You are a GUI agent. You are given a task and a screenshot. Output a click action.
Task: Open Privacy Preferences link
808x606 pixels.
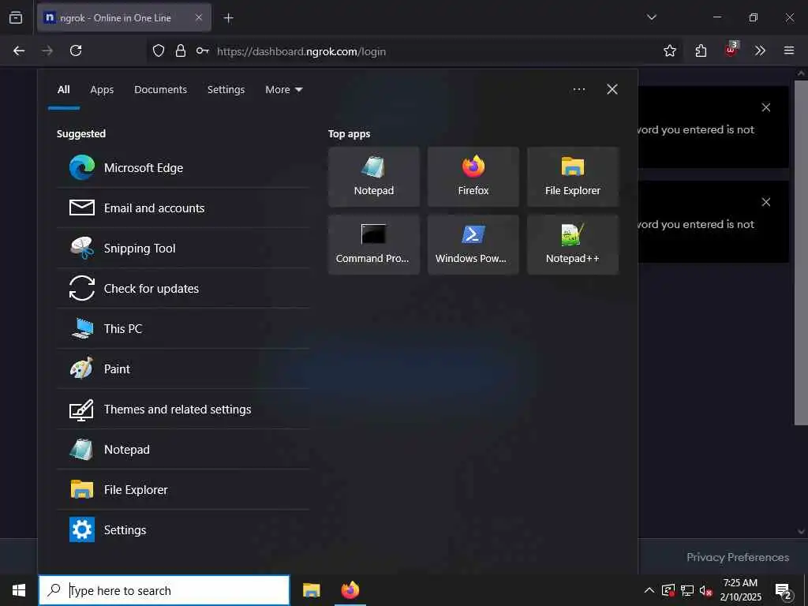click(x=738, y=557)
